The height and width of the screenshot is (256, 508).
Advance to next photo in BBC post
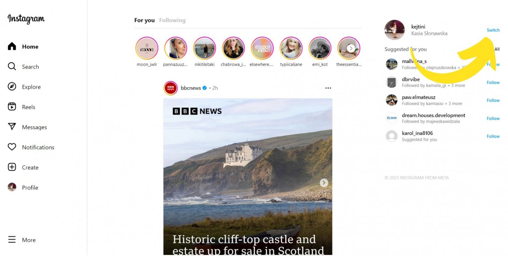(x=324, y=183)
